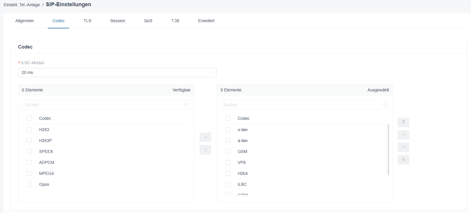The width and height of the screenshot is (471, 213).
Task: Switch to the QoS tab
Action: point(148,21)
